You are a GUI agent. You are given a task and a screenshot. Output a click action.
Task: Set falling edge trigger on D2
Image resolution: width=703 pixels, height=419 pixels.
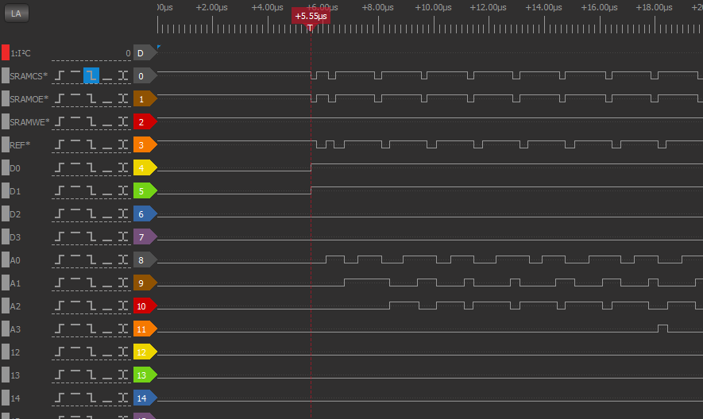[91, 214]
